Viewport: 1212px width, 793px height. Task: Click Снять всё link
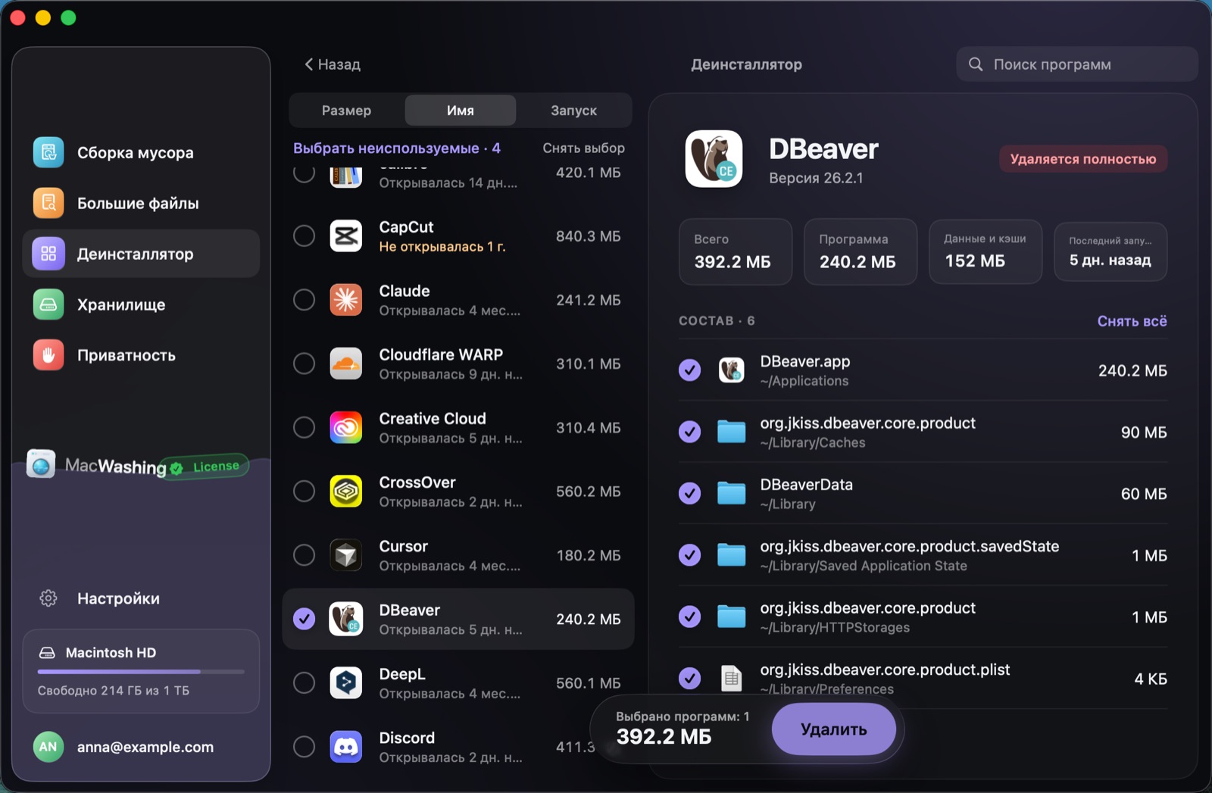[1132, 321]
